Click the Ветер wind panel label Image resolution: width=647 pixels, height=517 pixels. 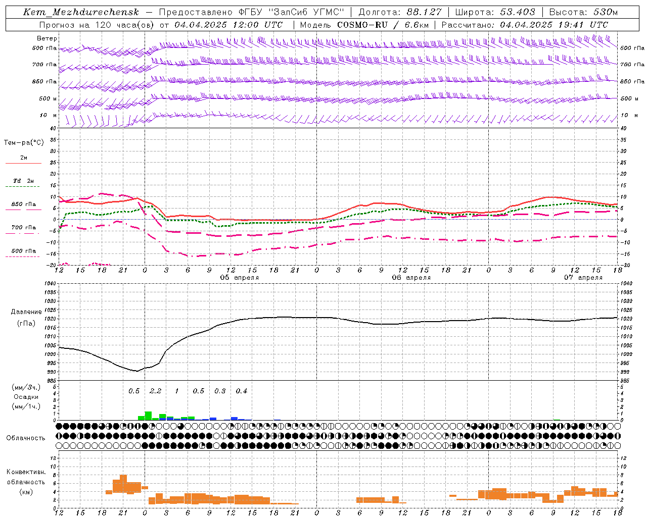47,38
